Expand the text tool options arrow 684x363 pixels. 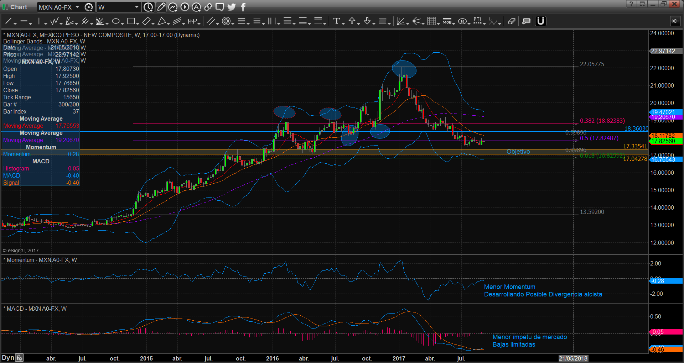click(x=343, y=23)
